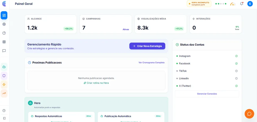Click the Proximas Publicacoes clock icon
Viewport: 257px width, 122px height.
coord(29,63)
